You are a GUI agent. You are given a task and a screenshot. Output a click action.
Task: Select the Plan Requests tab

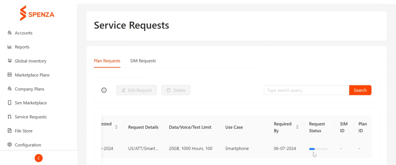107,61
